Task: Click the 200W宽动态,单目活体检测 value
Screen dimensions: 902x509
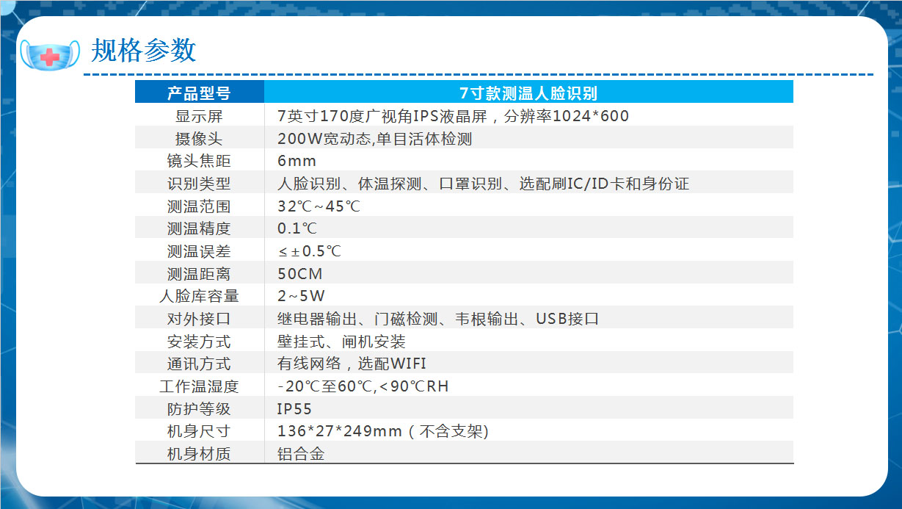Action: 374,139
